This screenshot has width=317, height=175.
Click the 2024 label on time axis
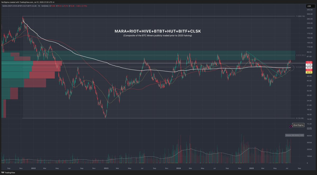[x=178, y=168]
